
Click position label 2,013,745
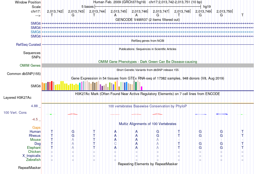118,11
